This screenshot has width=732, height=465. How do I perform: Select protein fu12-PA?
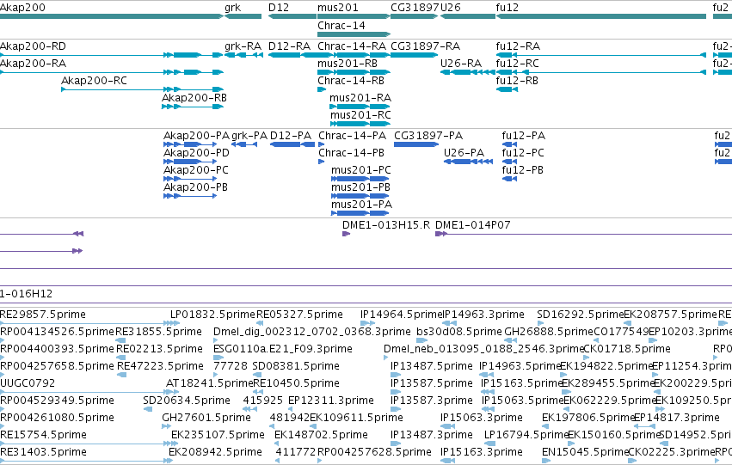(x=524, y=136)
